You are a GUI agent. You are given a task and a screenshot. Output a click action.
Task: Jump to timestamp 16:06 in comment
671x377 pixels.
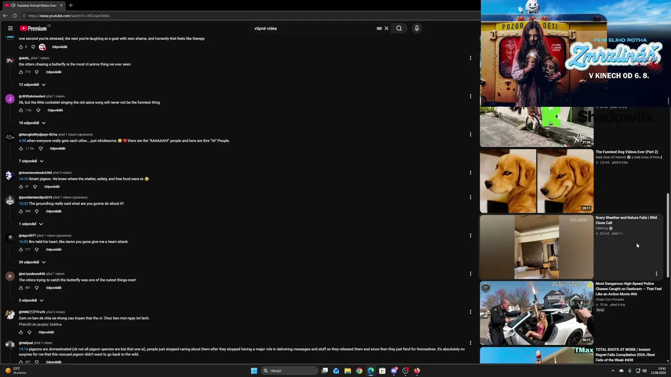coord(23,242)
